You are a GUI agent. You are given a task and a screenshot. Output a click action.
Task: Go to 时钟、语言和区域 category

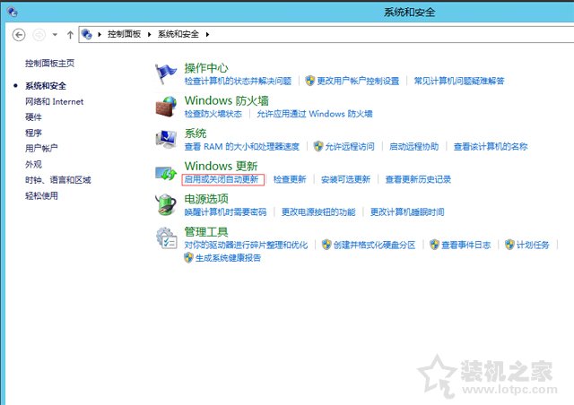pos(57,180)
